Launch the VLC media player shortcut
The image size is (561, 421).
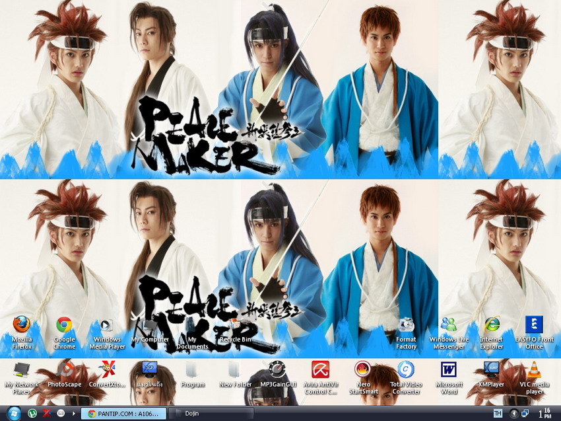pyautogui.click(x=534, y=378)
